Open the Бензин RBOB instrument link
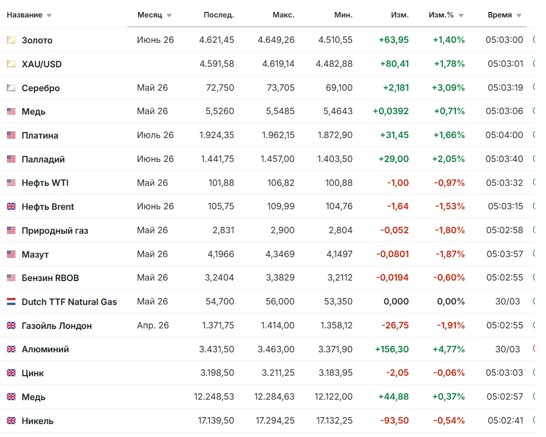Image resolution: width=546 pixels, height=437 pixels. click(x=50, y=278)
